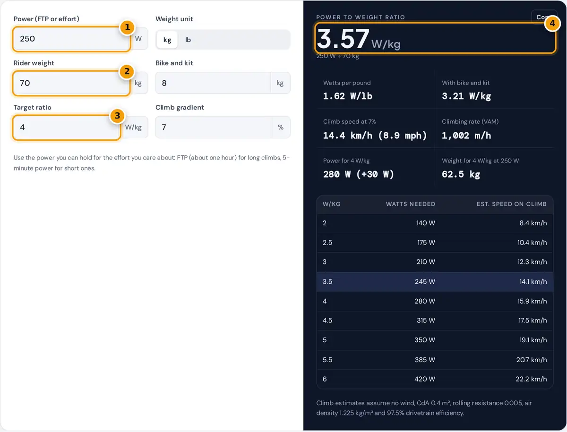Click the Bike and kit input field

point(213,83)
